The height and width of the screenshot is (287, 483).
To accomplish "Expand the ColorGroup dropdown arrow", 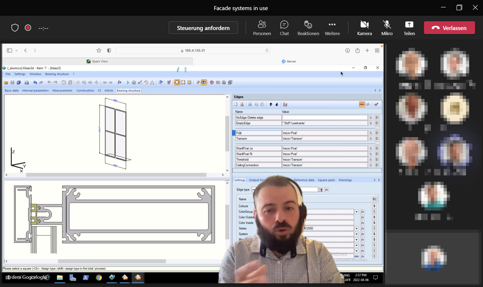I will (356, 212).
